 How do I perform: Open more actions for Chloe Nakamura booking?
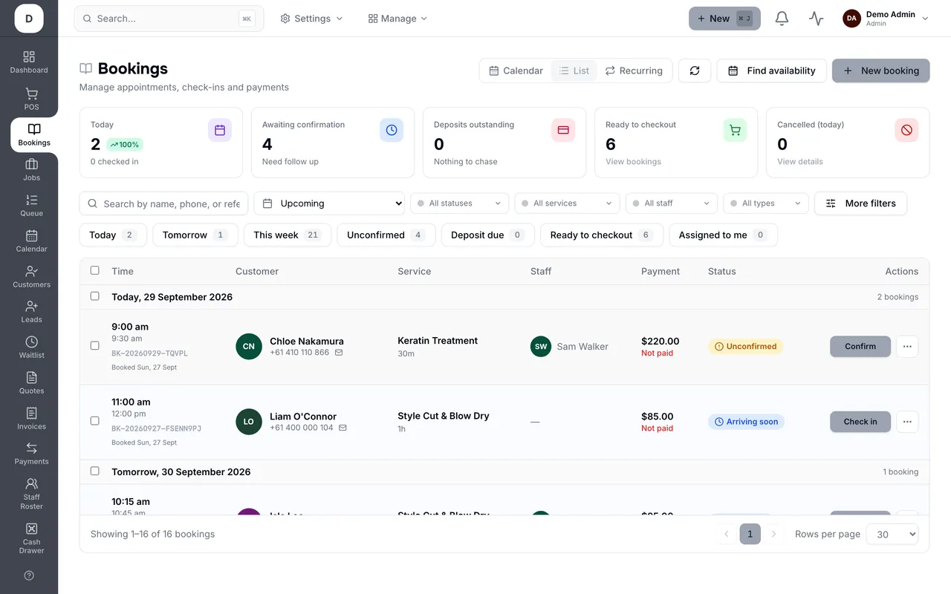pyautogui.click(x=907, y=347)
